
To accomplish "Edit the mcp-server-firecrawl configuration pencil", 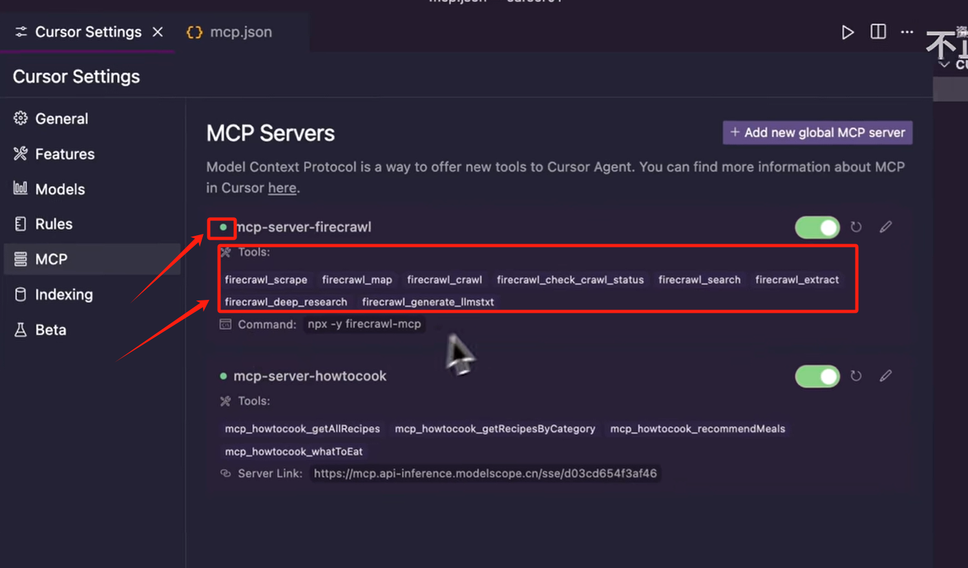I will pos(886,227).
